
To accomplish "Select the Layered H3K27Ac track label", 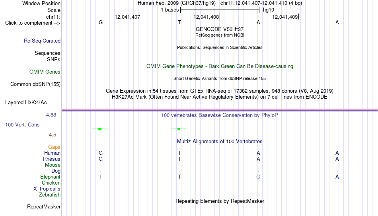I will point(26,103).
